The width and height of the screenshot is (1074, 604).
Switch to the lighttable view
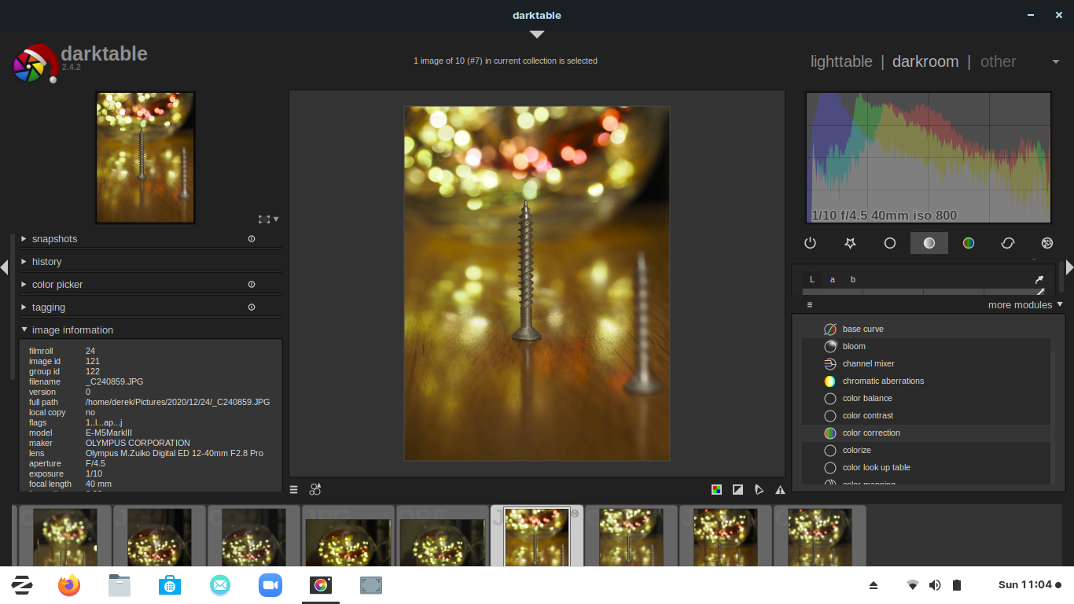(841, 61)
